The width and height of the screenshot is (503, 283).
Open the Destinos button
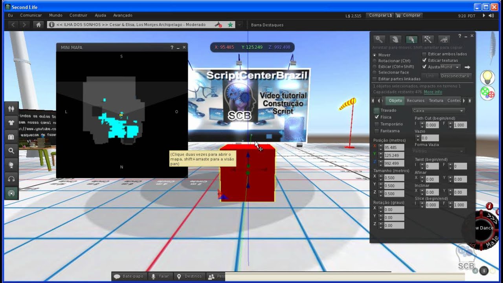[x=189, y=276]
